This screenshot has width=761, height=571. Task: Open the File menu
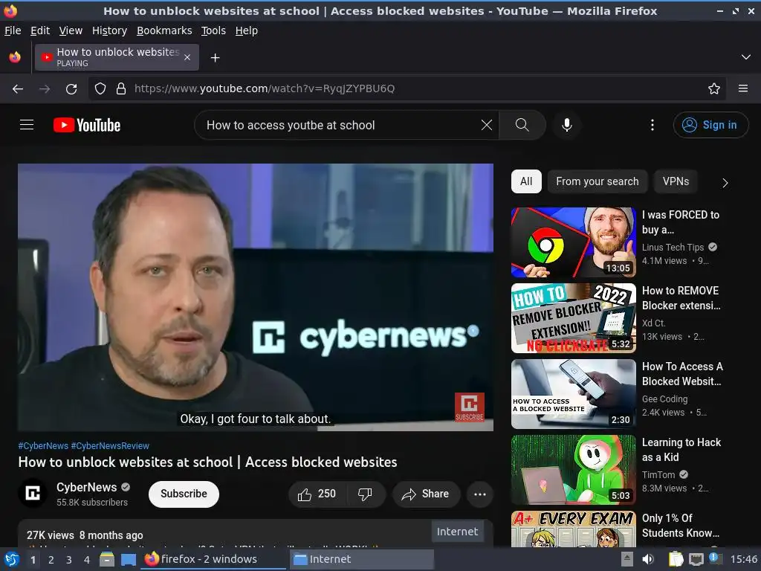click(13, 30)
